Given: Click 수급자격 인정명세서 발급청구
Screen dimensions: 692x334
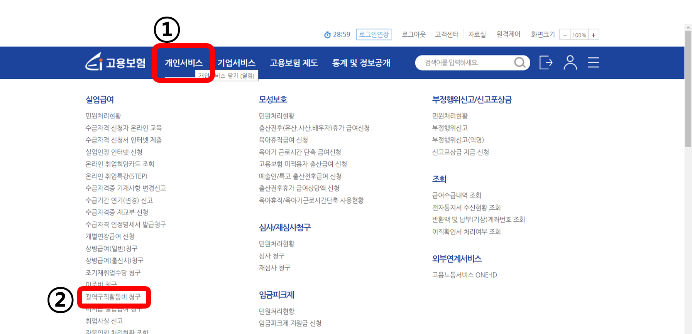Looking at the screenshot, I should pyautogui.click(x=126, y=224).
